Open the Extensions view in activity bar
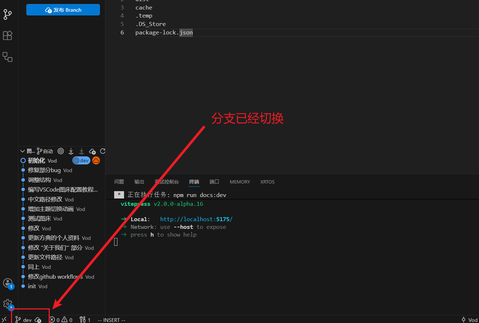The height and width of the screenshot is (323, 479). click(7, 36)
